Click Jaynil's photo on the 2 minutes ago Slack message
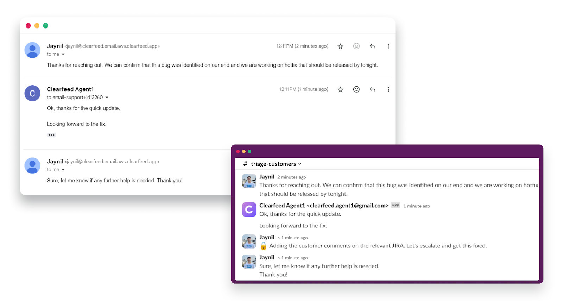 click(249, 181)
